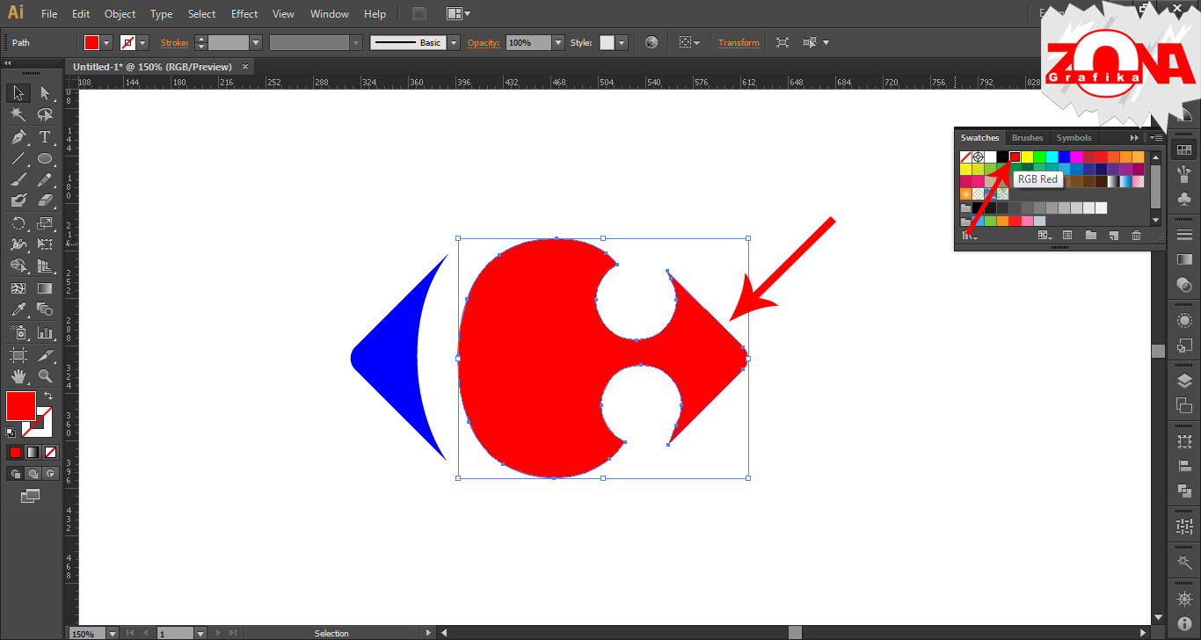The image size is (1201, 640).
Task: Select the Rotate tool
Action: tap(18, 223)
